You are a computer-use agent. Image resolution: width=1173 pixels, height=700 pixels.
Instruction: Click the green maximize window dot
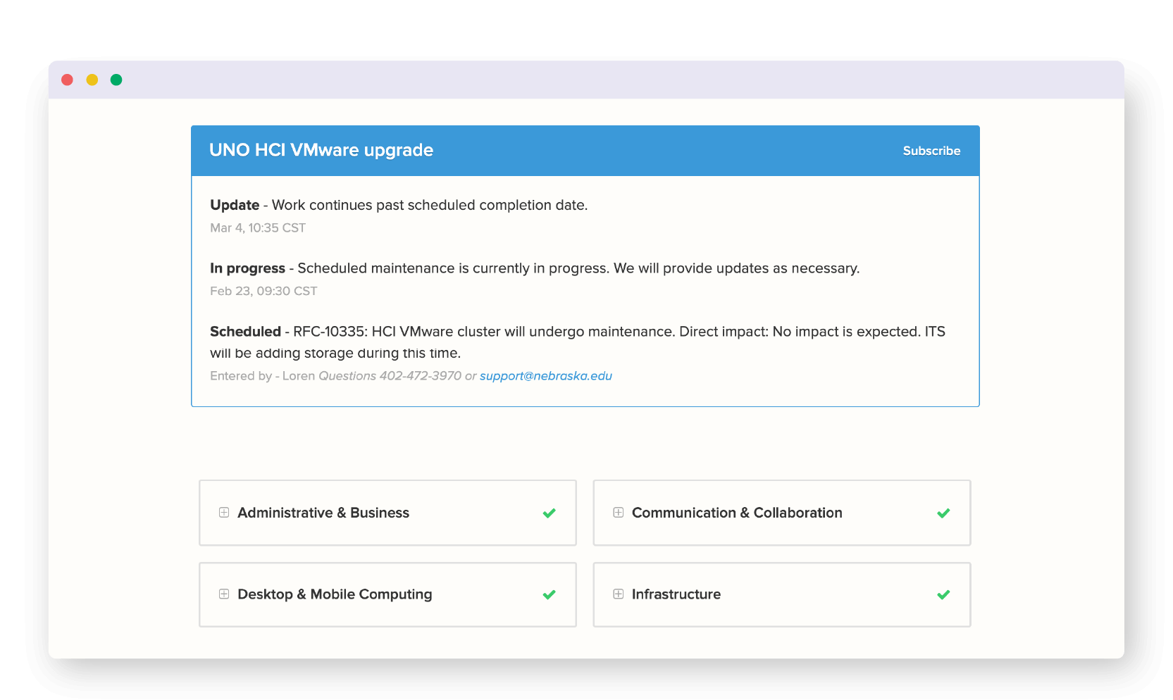tap(116, 80)
